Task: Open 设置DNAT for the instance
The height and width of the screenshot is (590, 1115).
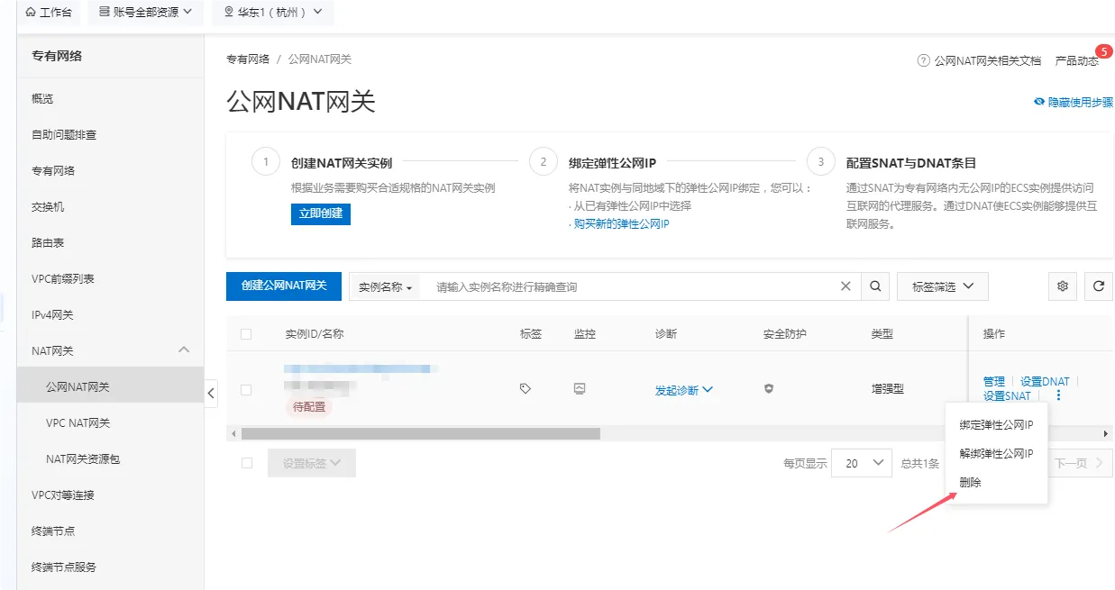Action: pos(1044,380)
